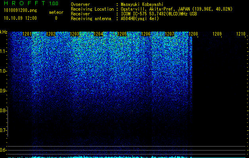Click the 1209 time marker
Viewport: 249px width, 158px height.
click(x=217, y=34)
